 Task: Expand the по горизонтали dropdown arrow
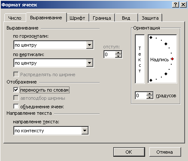[90, 45]
